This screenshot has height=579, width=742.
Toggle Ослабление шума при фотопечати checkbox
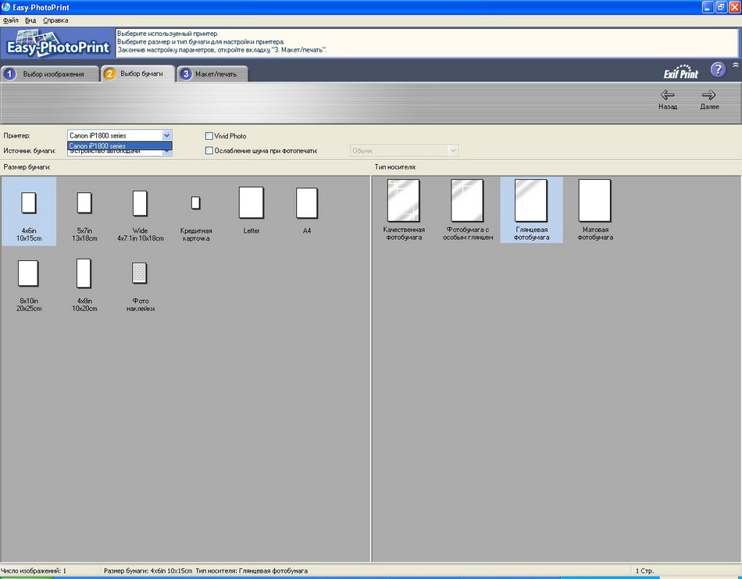[x=209, y=151]
